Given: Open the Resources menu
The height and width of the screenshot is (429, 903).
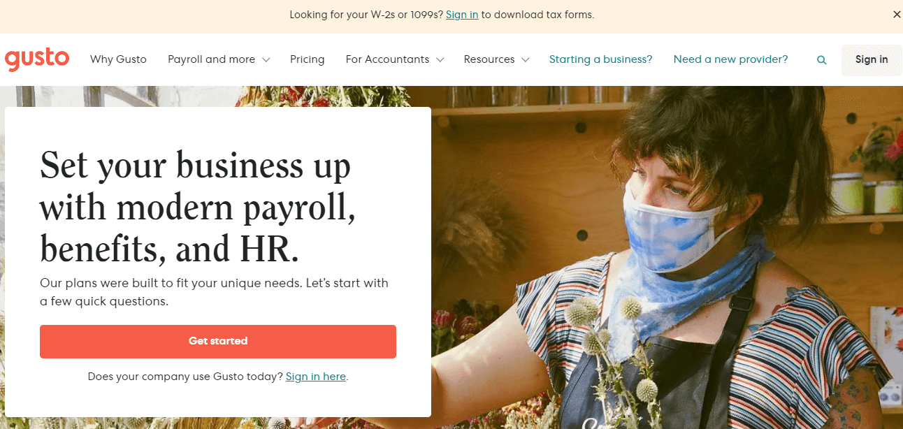Looking at the screenshot, I should [496, 59].
